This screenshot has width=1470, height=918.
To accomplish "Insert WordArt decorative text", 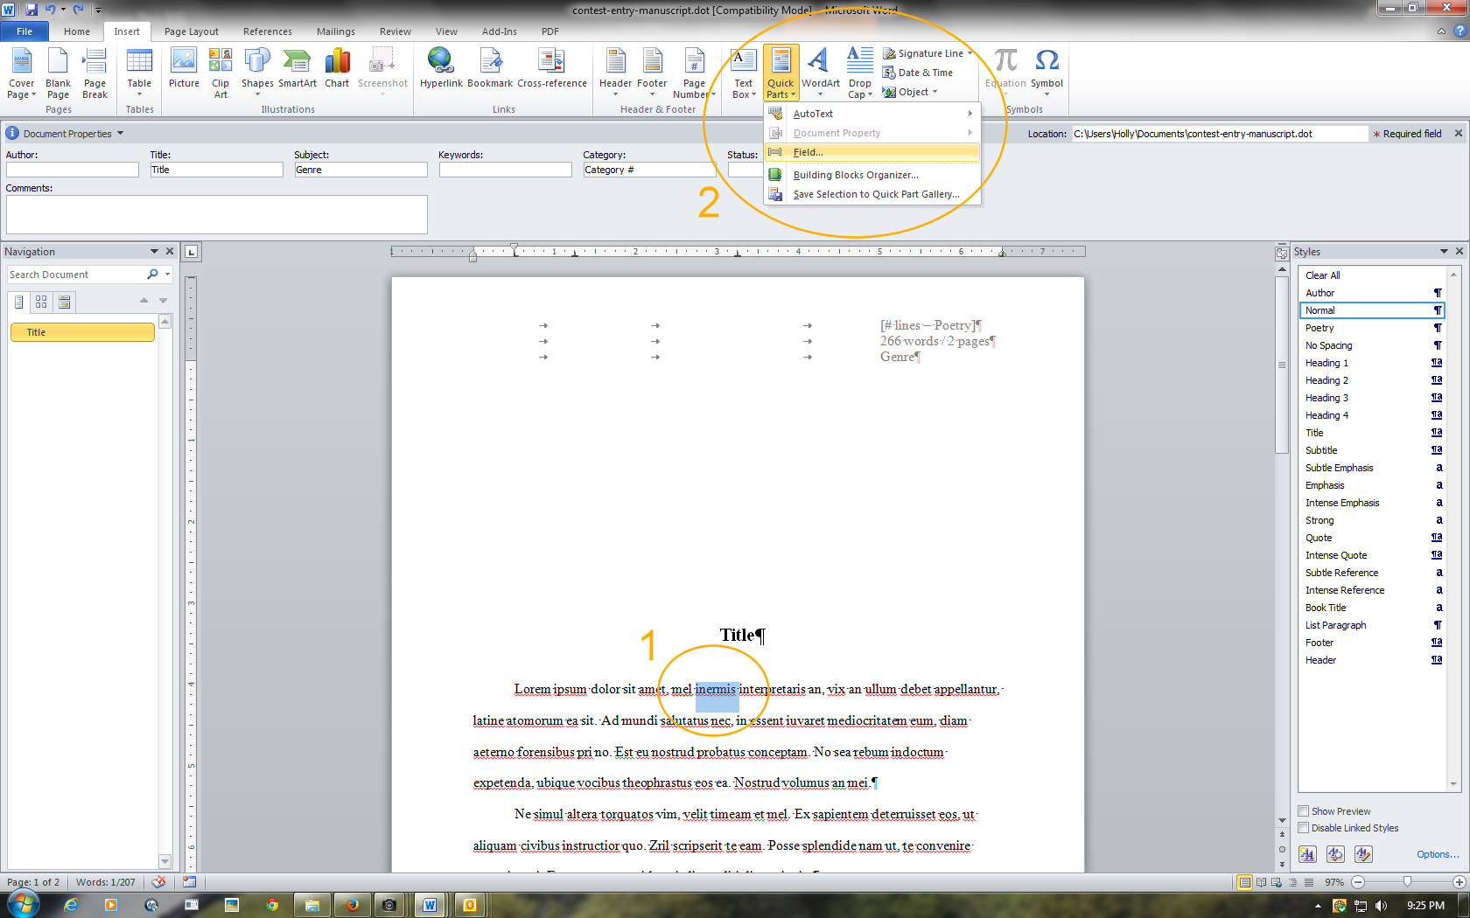I will click(819, 72).
